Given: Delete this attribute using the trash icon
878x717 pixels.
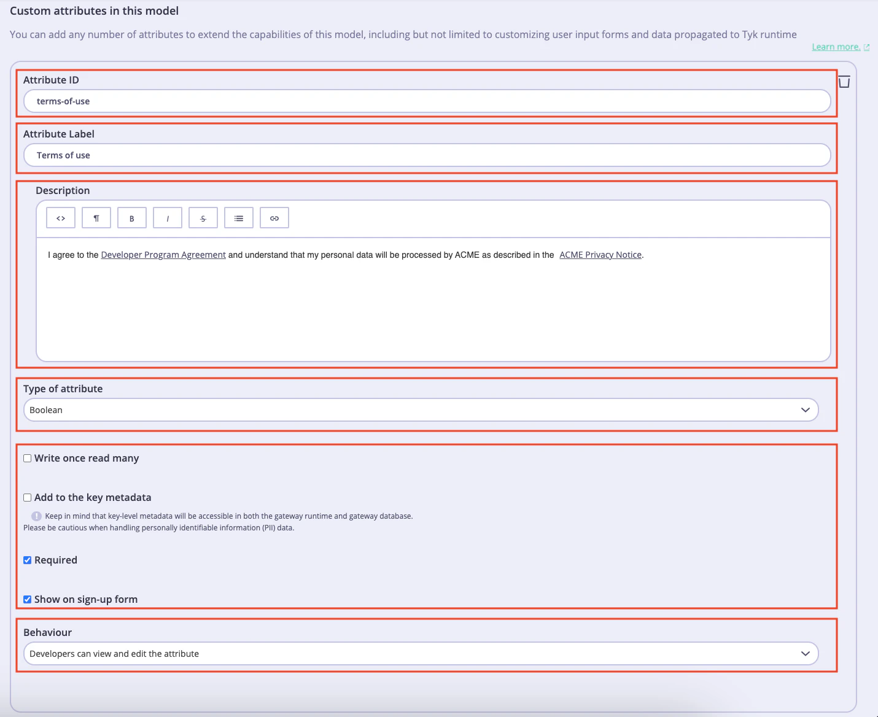Looking at the screenshot, I should (844, 81).
